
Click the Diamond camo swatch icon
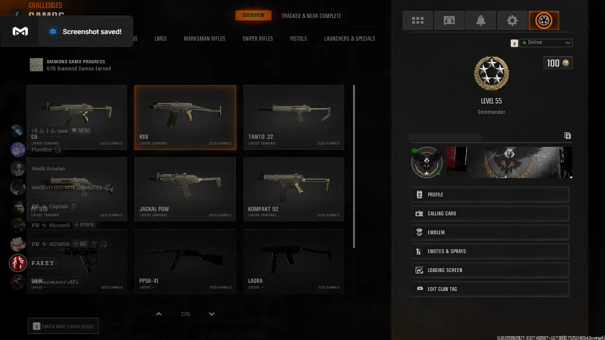[x=36, y=65]
